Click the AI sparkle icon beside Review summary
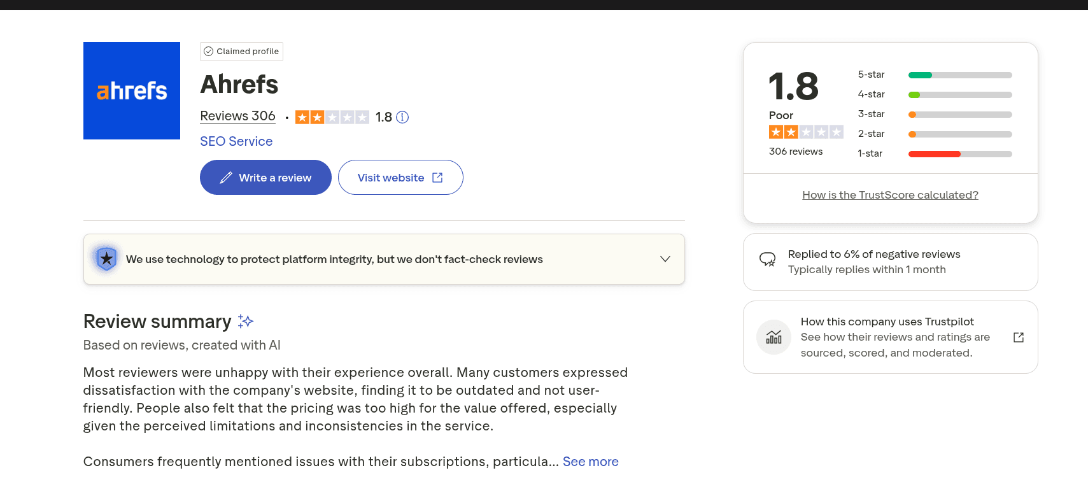The width and height of the screenshot is (1088, 496). tap(246, 321)
